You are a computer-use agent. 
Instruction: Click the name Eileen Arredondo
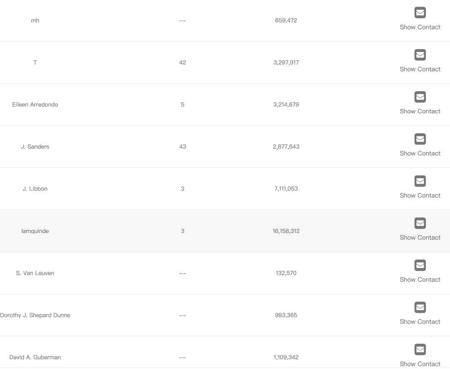click(35, 105)
